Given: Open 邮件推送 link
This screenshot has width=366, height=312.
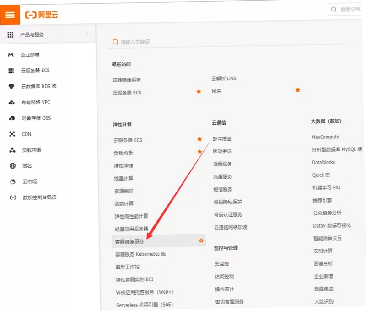Looking at the screenshot, I should pyautogui.click(x=222, y=139).
